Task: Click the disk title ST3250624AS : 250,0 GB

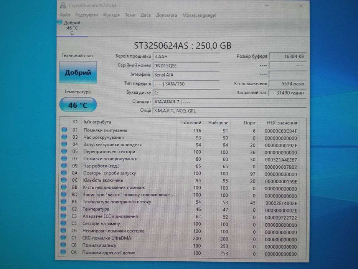Action: (x=182, y=45)
